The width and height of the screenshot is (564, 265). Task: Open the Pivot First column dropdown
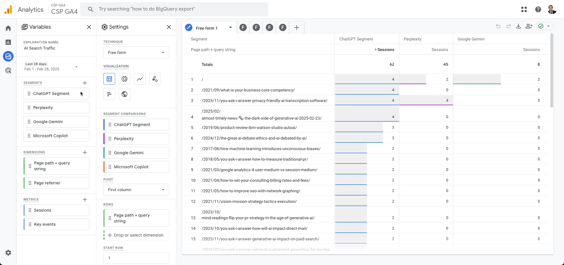point(136,190)
